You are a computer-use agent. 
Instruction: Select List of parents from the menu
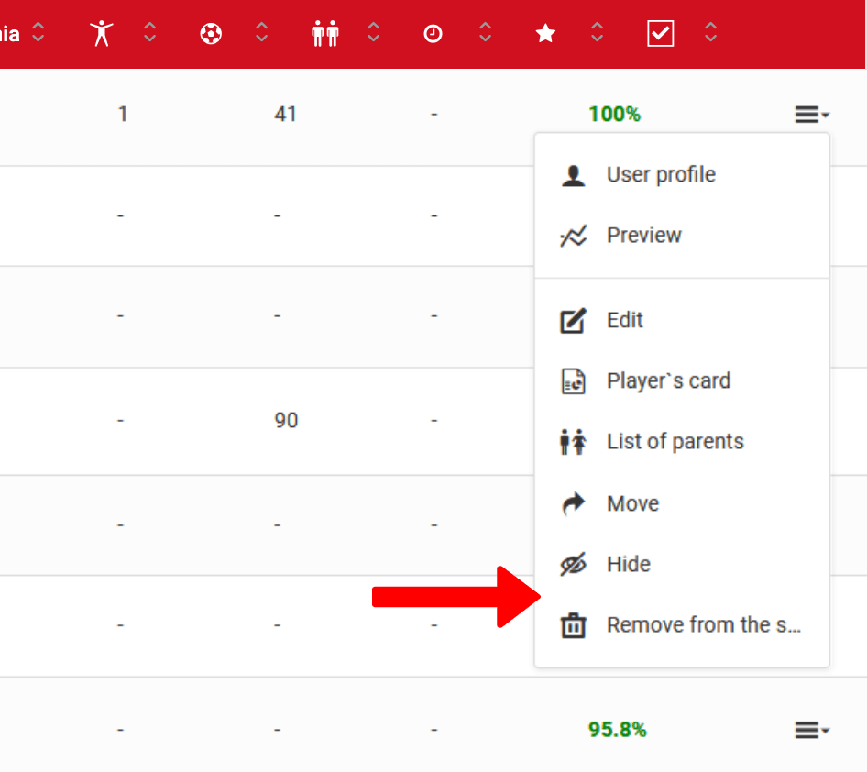click(675, 441)
